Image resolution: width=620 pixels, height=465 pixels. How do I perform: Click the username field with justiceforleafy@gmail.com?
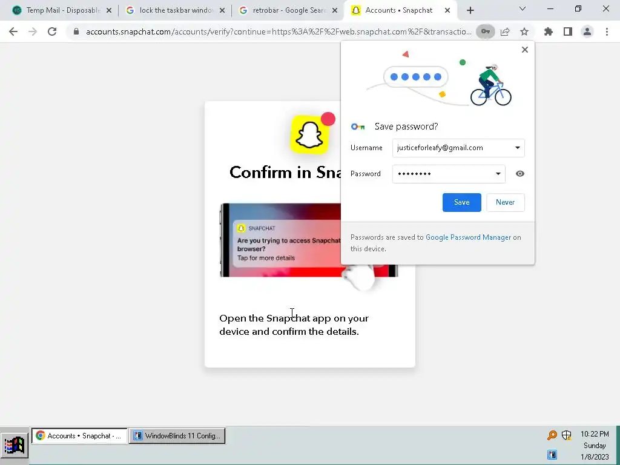point(458,148)
